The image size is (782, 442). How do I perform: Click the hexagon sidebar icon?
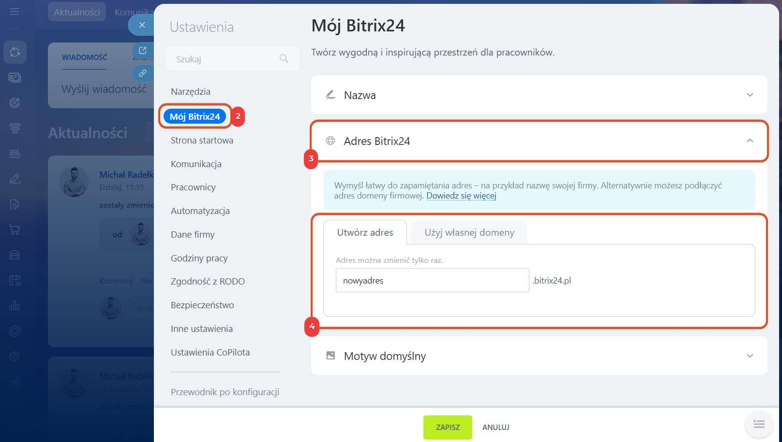[15, 331]
